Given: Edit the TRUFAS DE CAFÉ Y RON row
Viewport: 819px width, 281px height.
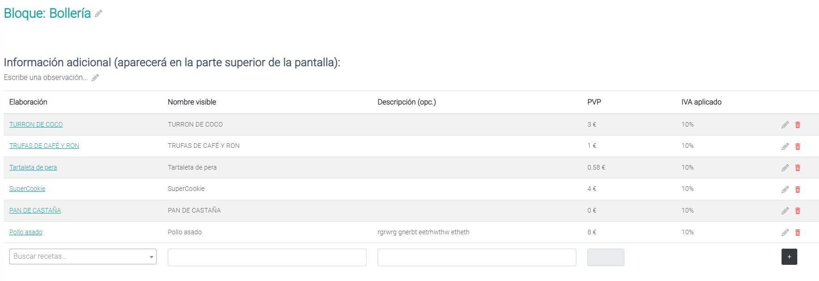Looking at the screenshot, I should [x=785, y=147].
